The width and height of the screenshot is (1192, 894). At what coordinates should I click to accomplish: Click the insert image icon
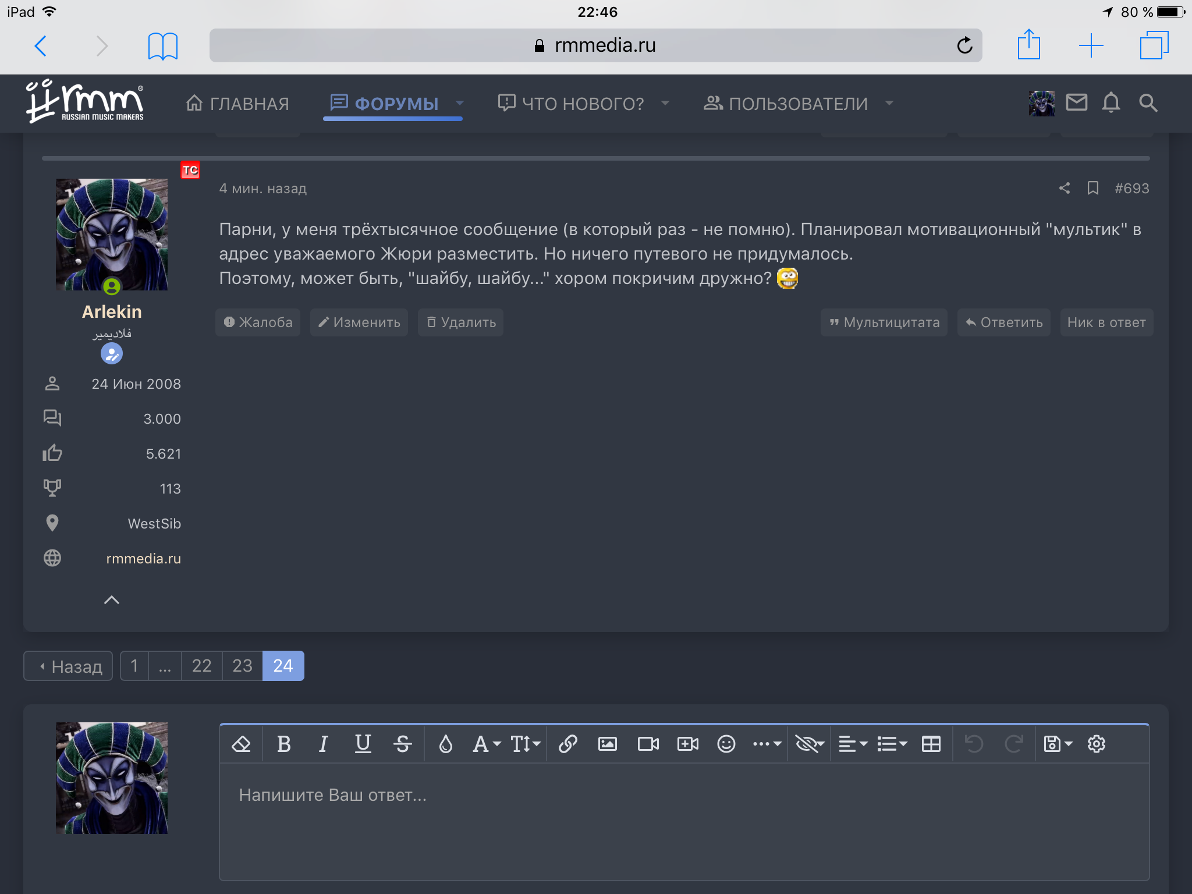[607, 744]
